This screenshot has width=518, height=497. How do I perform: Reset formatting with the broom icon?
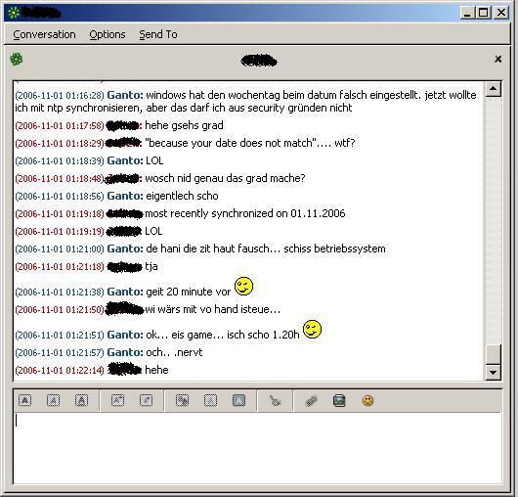coord(275,401)
